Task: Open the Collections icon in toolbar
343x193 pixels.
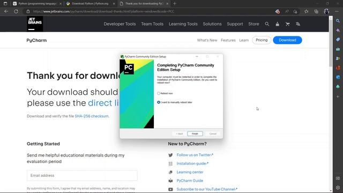Action: [316, 11]
